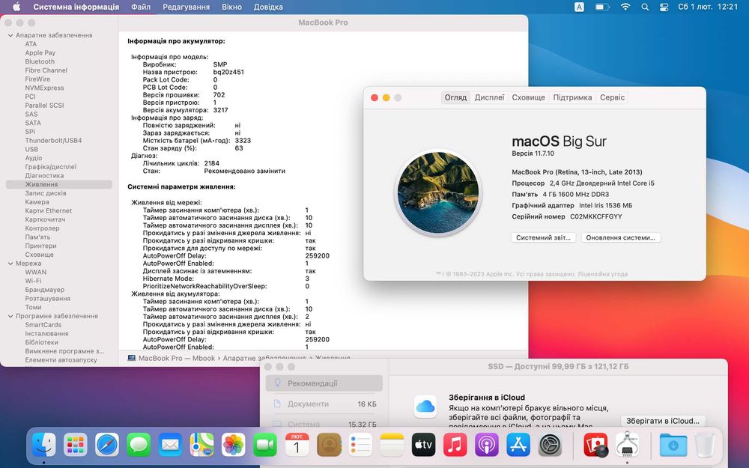Open Downloads folder in the Dock
Screen dimensions: 749x468
pos(673,445)
